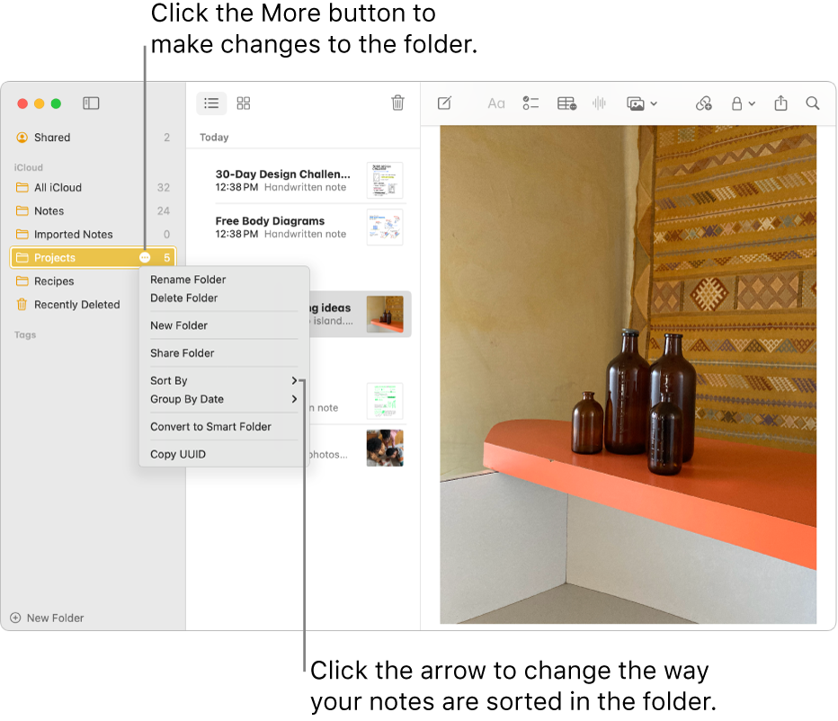The height and width of the screenshot is (721, 838).
Task: Delete the note with the trash icon
Action: (398, 103)
